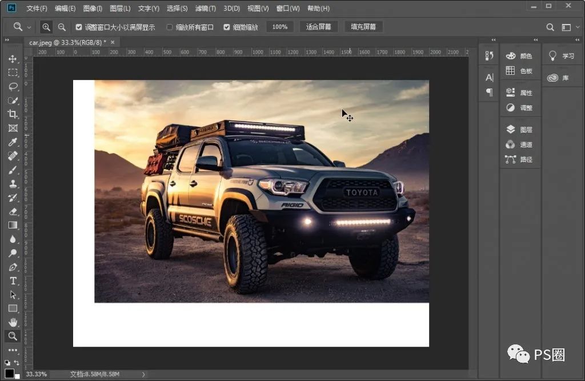Select the Eyedropper tool
This screenshot has height=381, width=585.
(x=13, y=142)
